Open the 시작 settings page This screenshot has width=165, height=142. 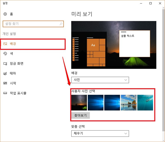pos(13,83)
